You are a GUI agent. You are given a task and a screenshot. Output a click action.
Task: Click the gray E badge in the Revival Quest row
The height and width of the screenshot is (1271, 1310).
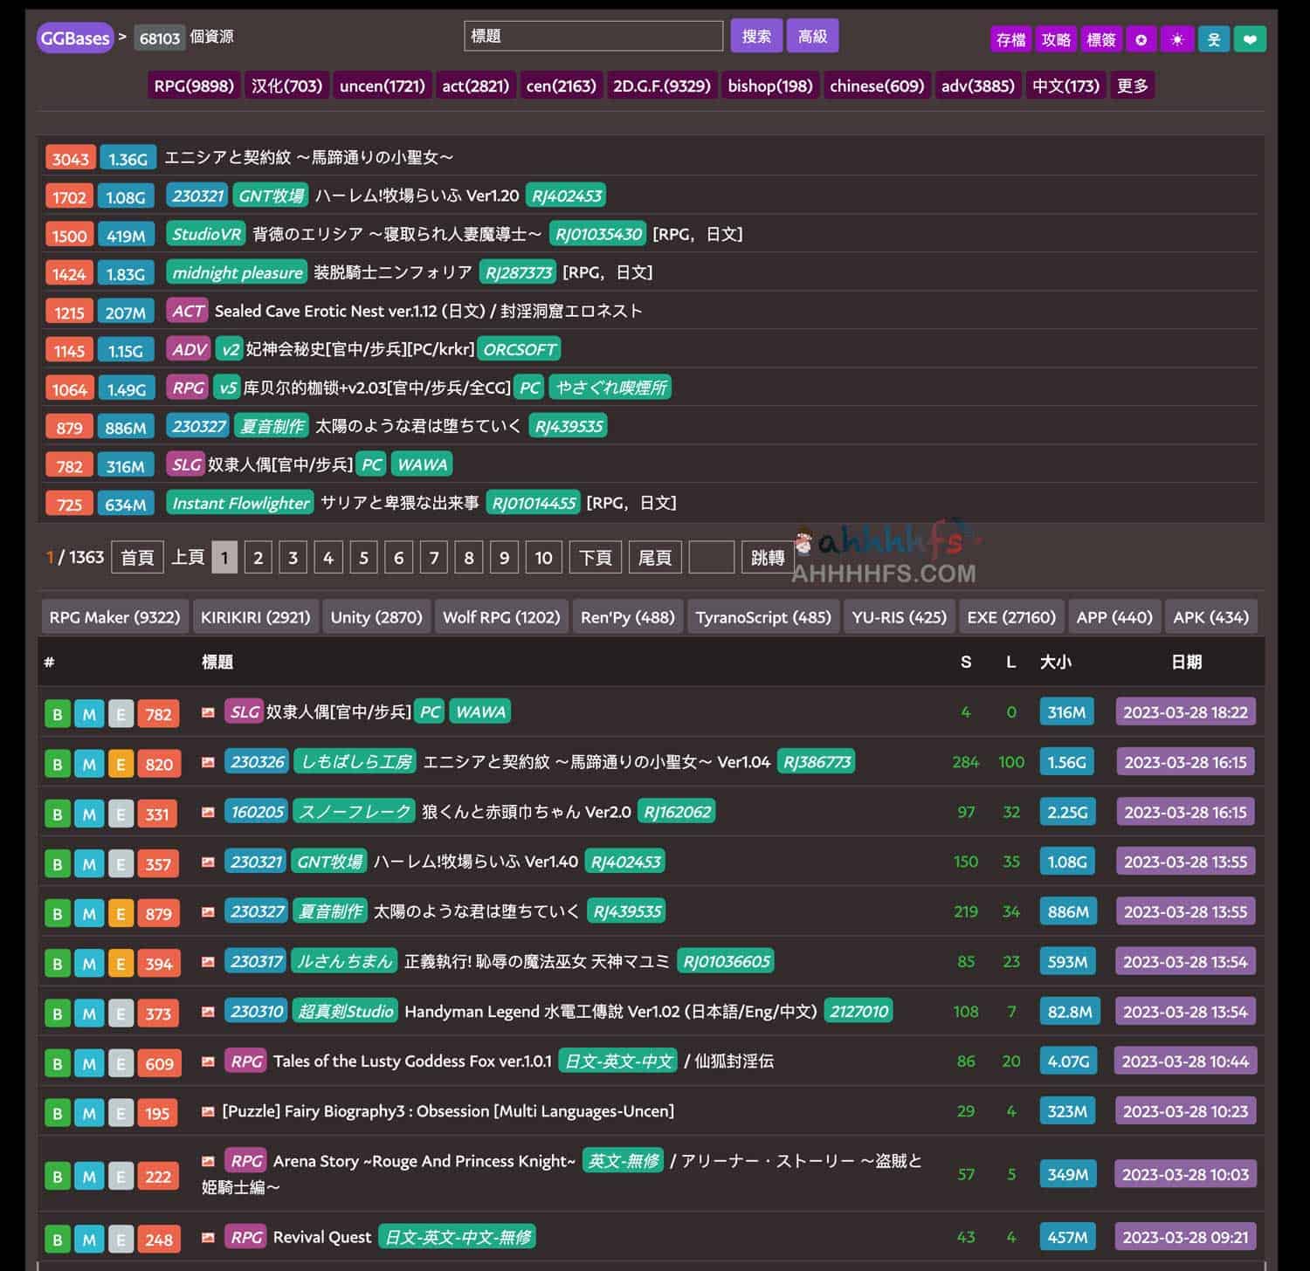click(x=121, y=1239)
